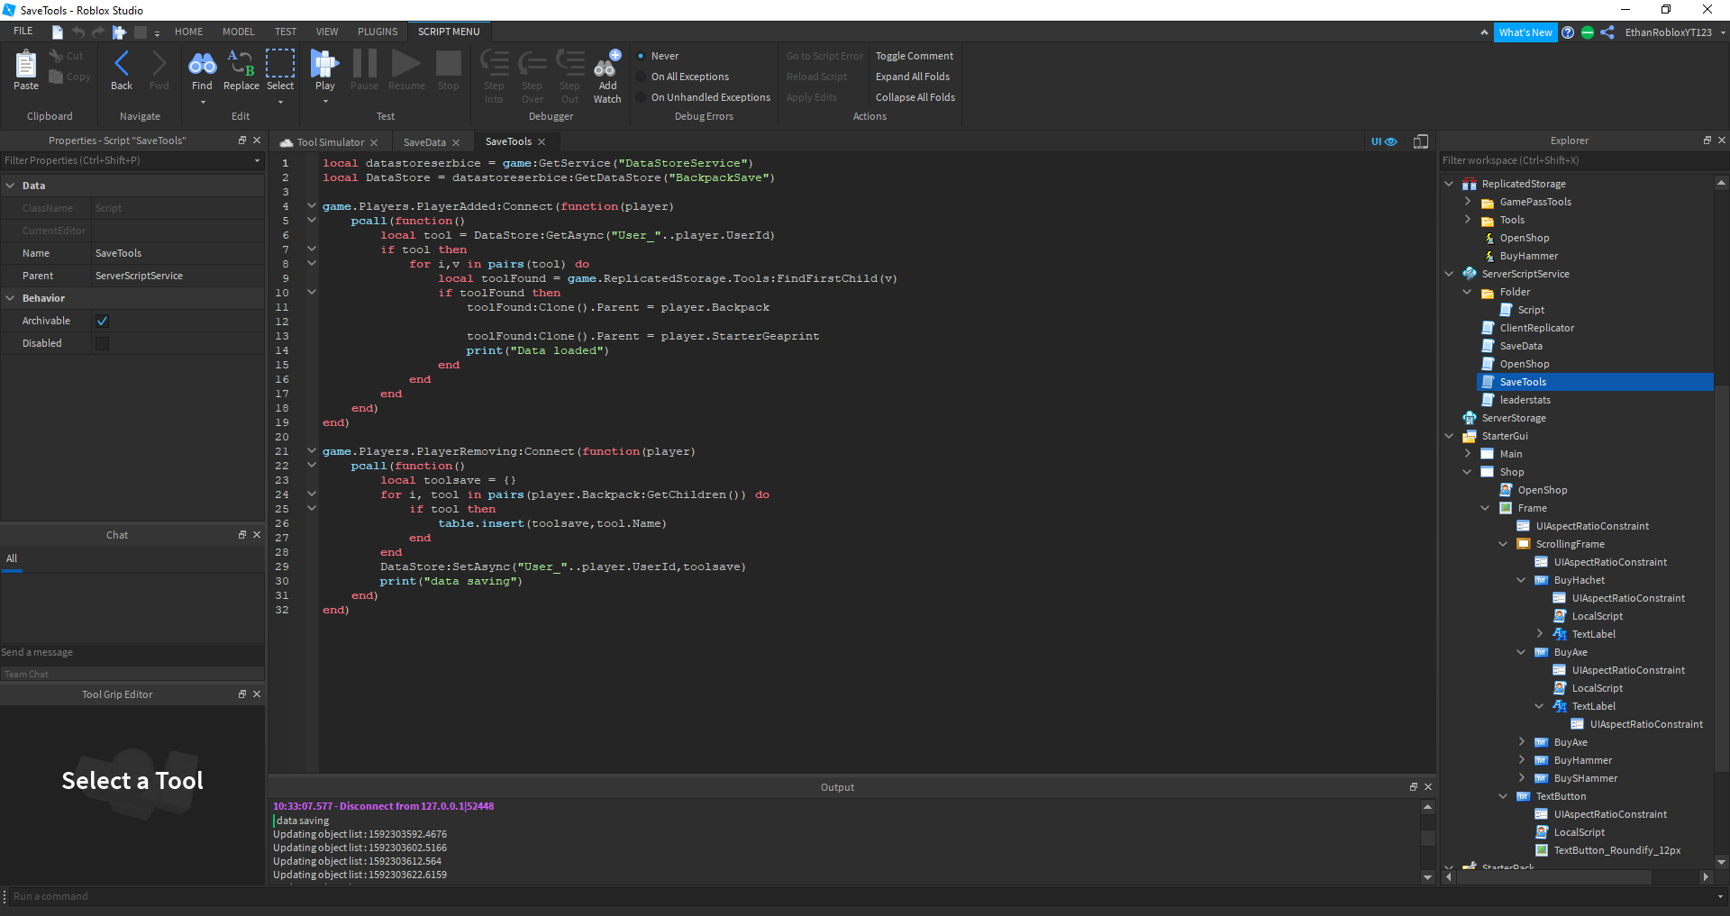Collapse the Data properties section

[10, 186]
